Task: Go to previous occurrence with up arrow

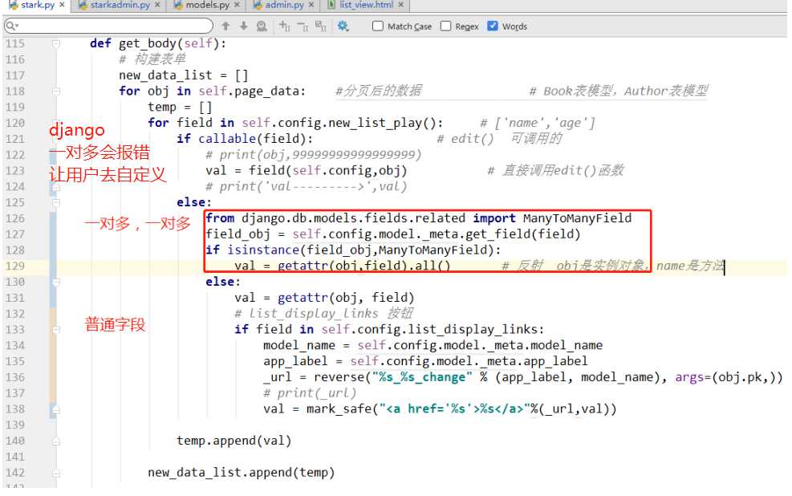Action: click(x=225, y=26)
